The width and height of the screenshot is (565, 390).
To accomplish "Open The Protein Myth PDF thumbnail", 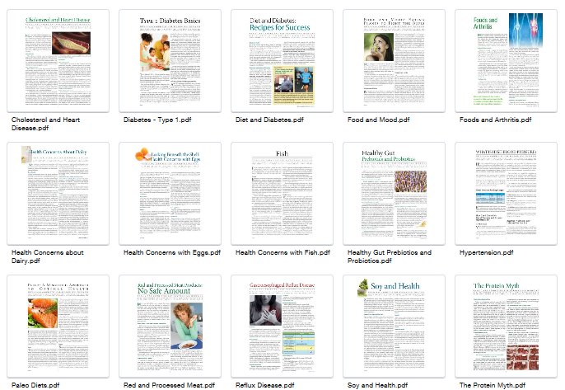I will pyautogui.click(x=506, y=327).
